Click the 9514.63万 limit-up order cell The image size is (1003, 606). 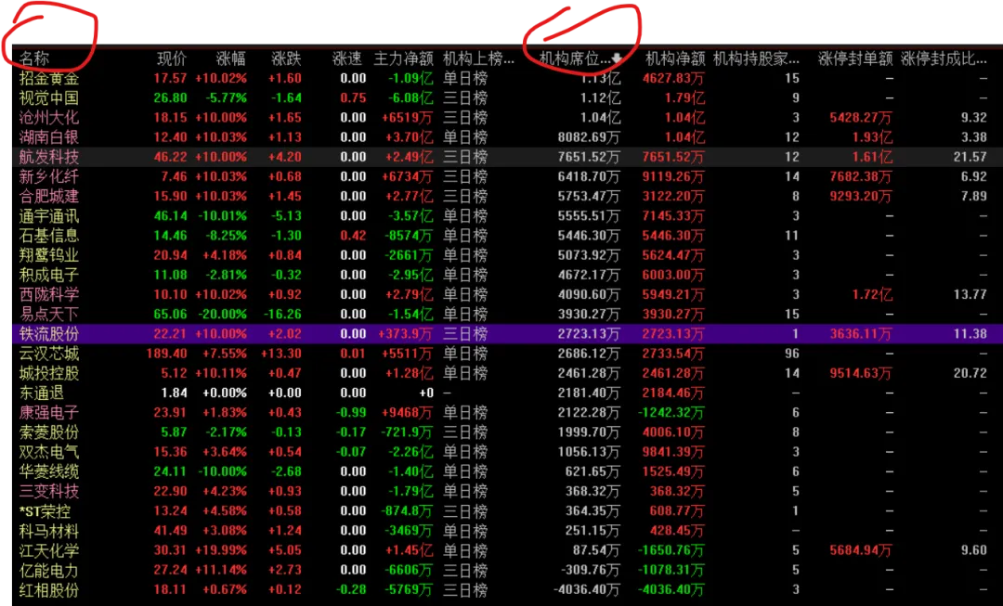pyautogui.click(x=861, y=373)
